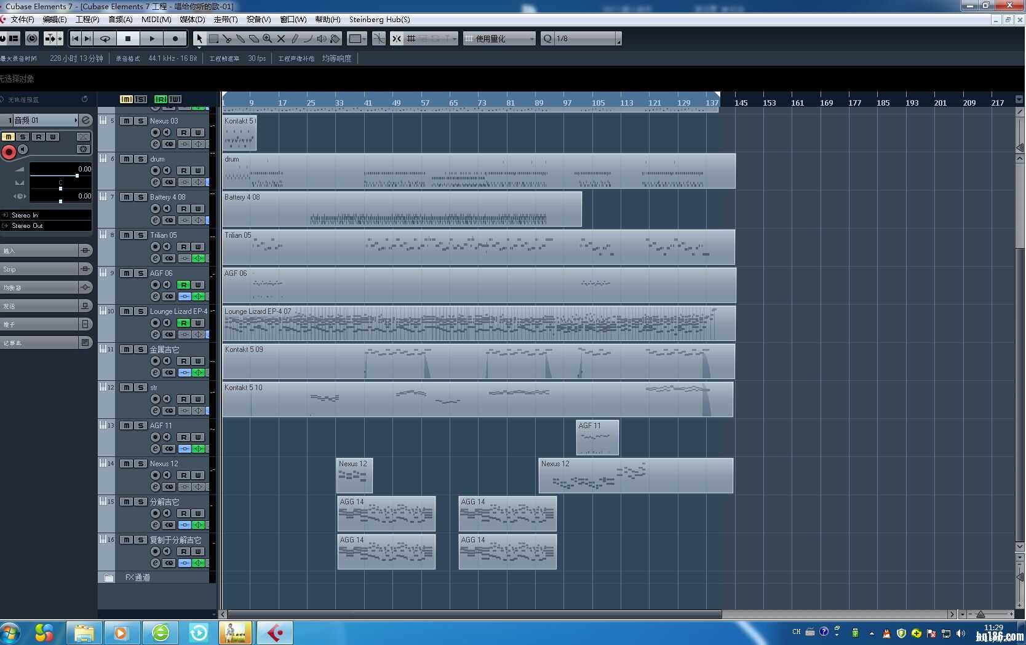The height and width of the screenshot is (645, 1026).
Task: Click the transport Stop button
Action: click(128, 39)
